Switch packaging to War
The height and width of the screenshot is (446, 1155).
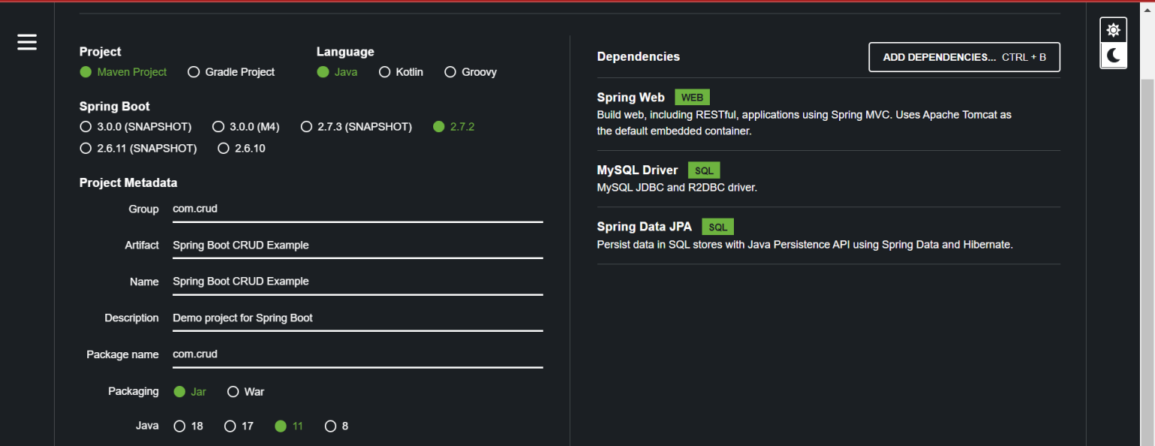233,391
